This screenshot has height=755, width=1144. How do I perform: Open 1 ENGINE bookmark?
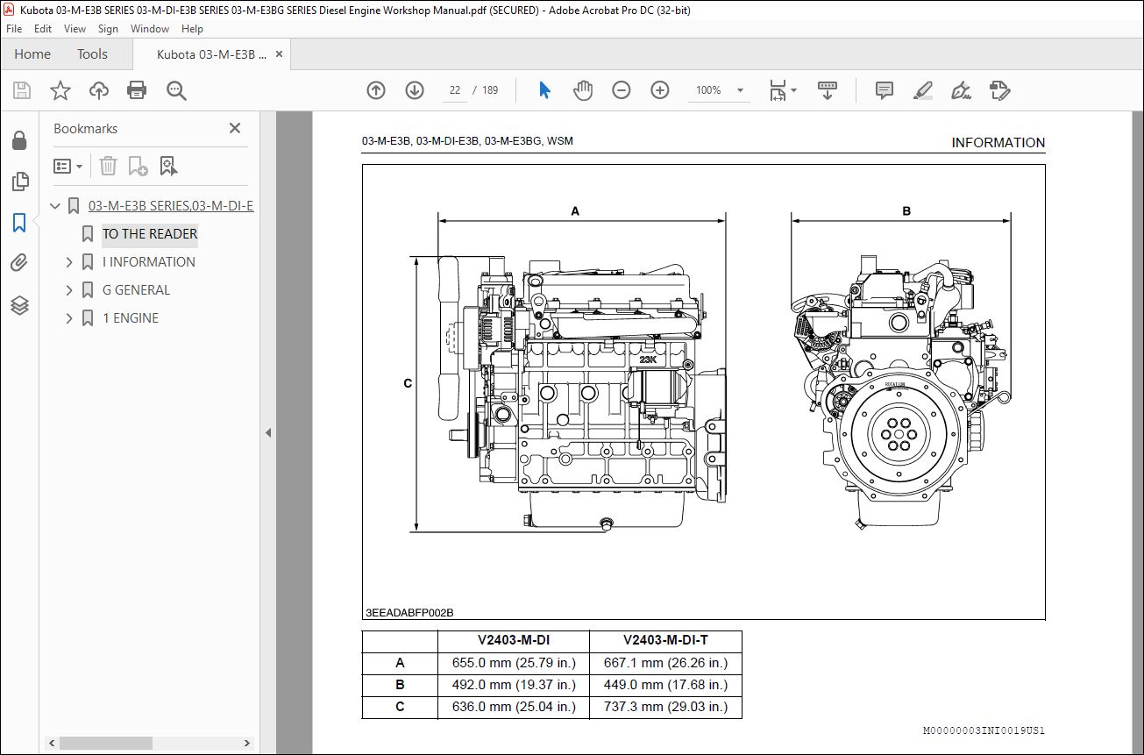[131, 318]
